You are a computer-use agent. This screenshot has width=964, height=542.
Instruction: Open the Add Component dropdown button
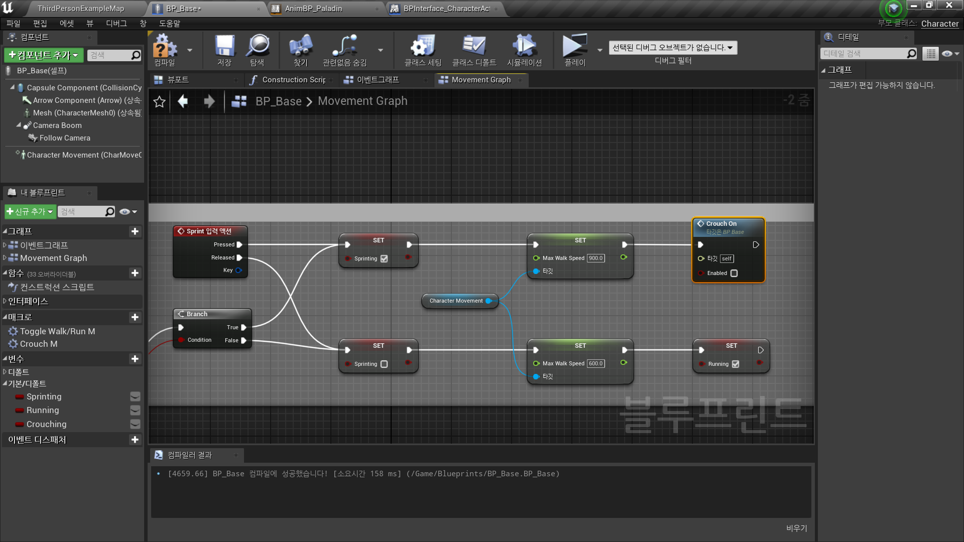(x=44, y=55)
